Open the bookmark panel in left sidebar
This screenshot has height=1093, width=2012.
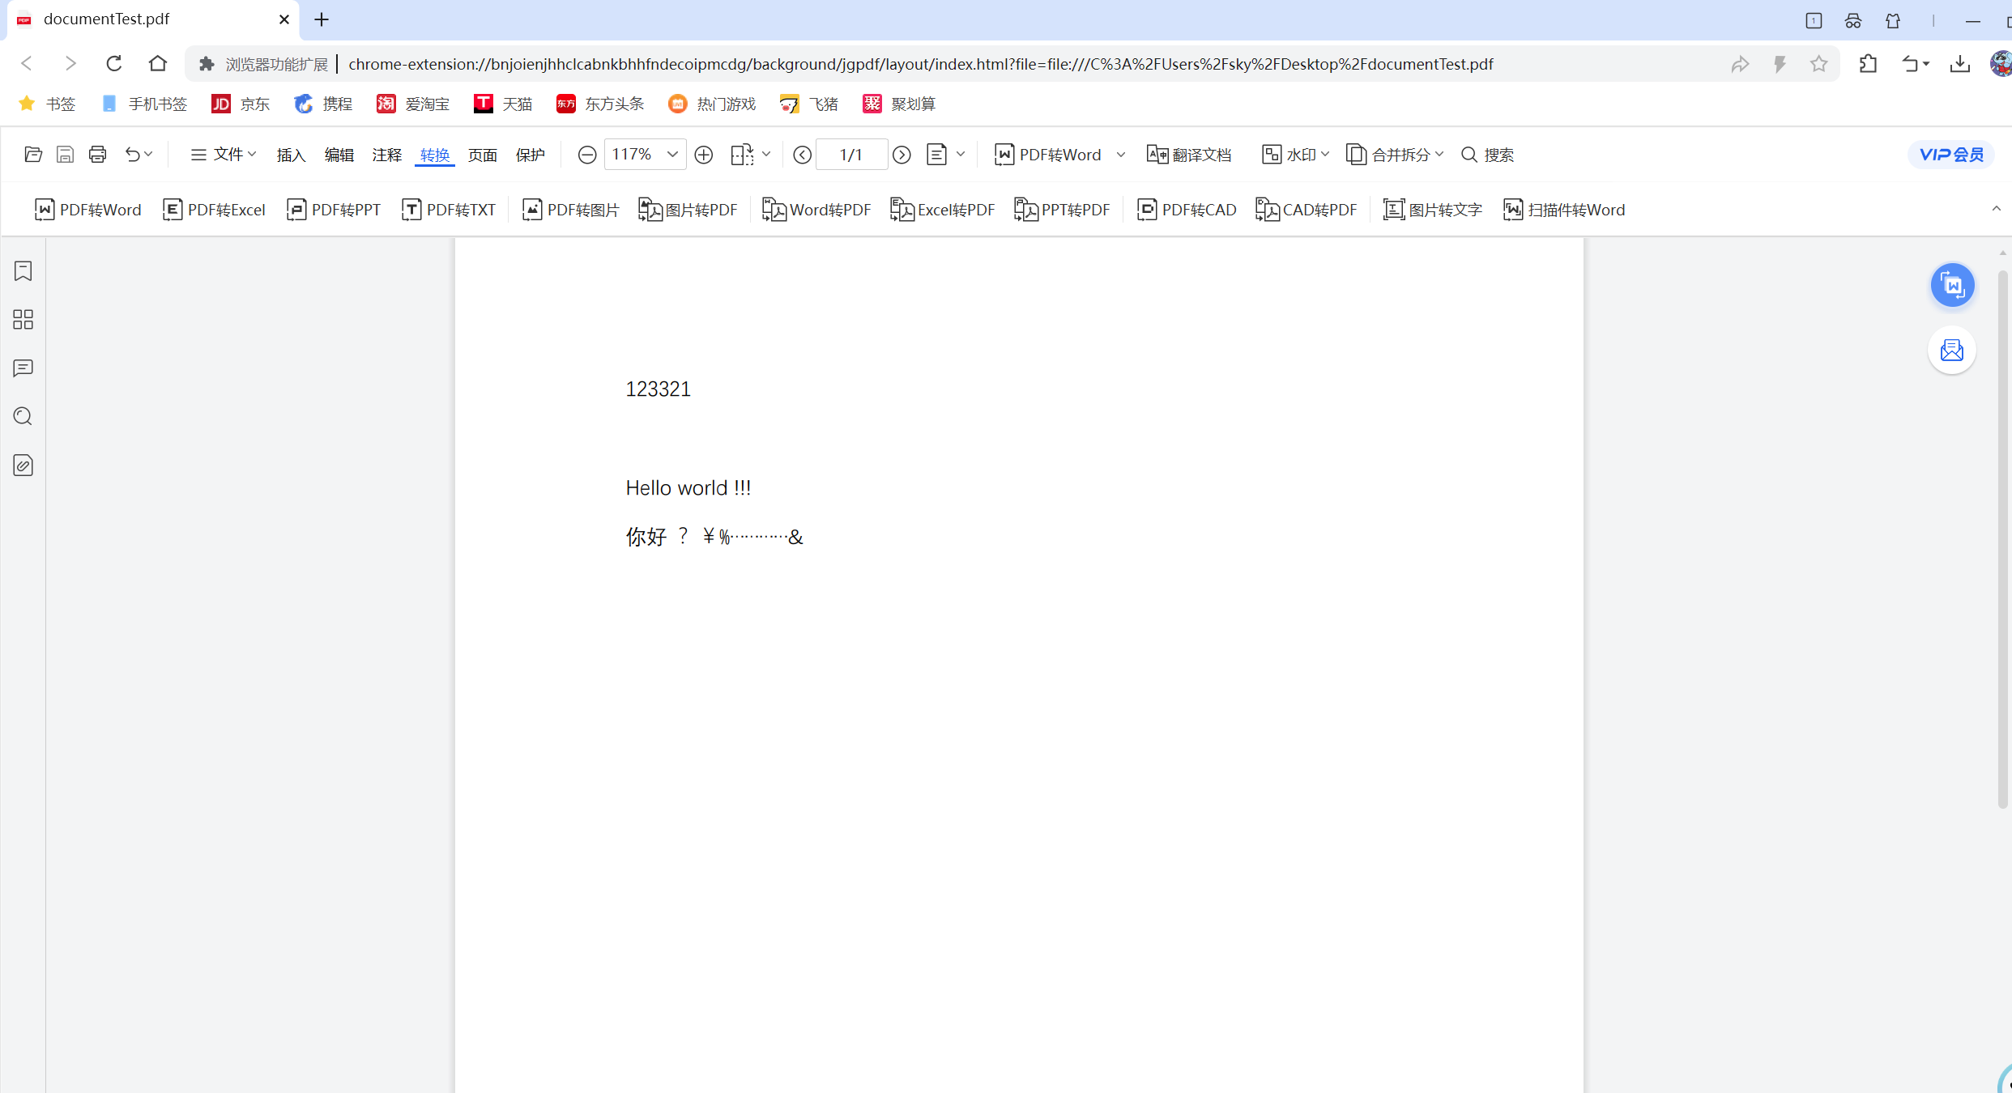(23, 271)
